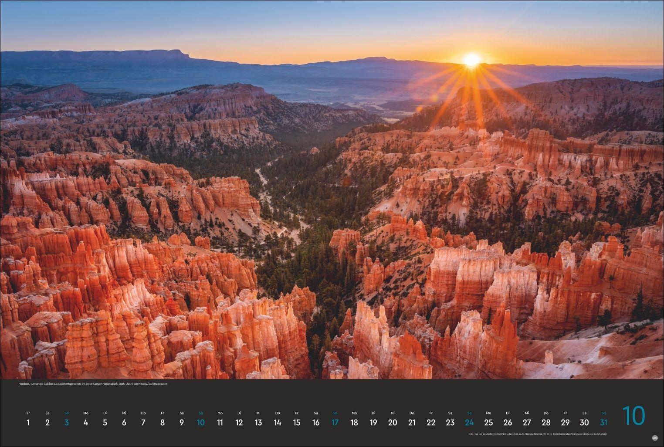The width and height of the screenshot is (664, 447).
Task: Select the blue-highlighted Sunday 3
Action: [67, 422]
